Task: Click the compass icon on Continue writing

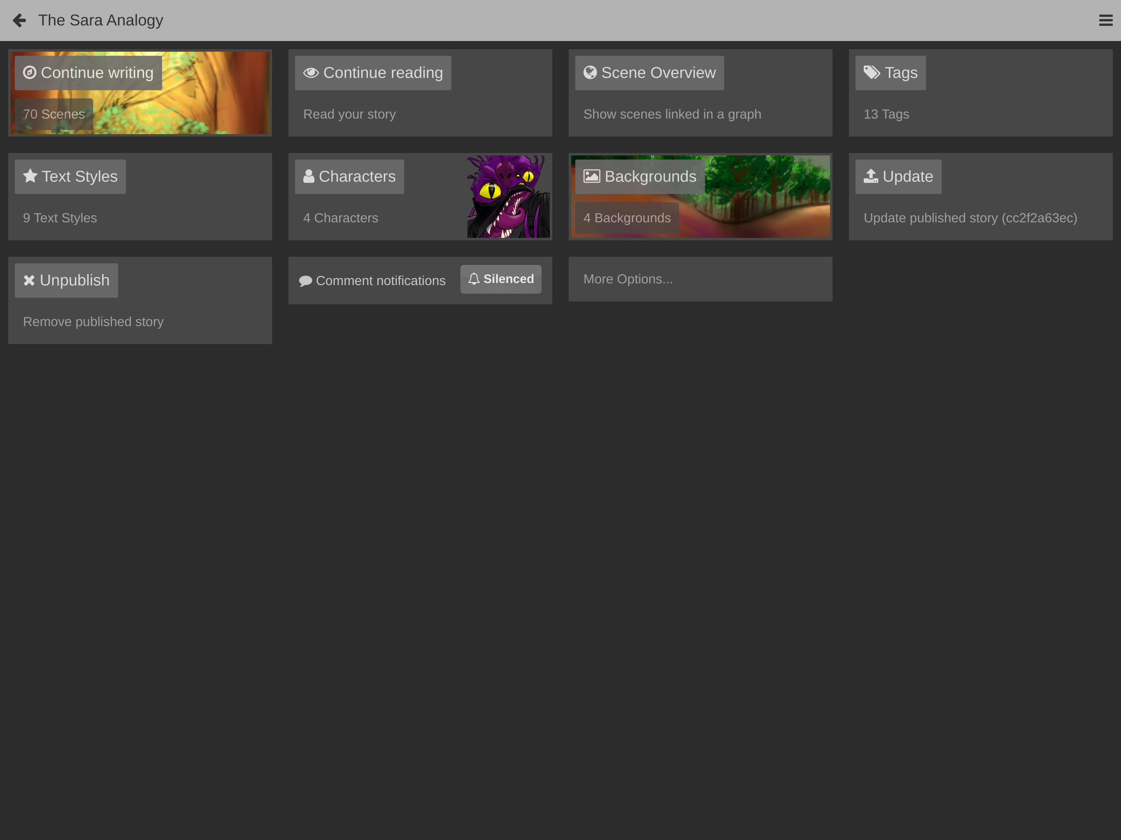Action: pos(30,73)
